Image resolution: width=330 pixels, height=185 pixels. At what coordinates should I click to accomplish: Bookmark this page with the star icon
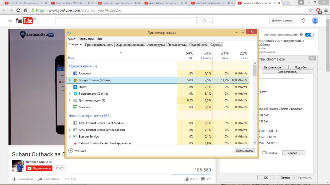311,10
